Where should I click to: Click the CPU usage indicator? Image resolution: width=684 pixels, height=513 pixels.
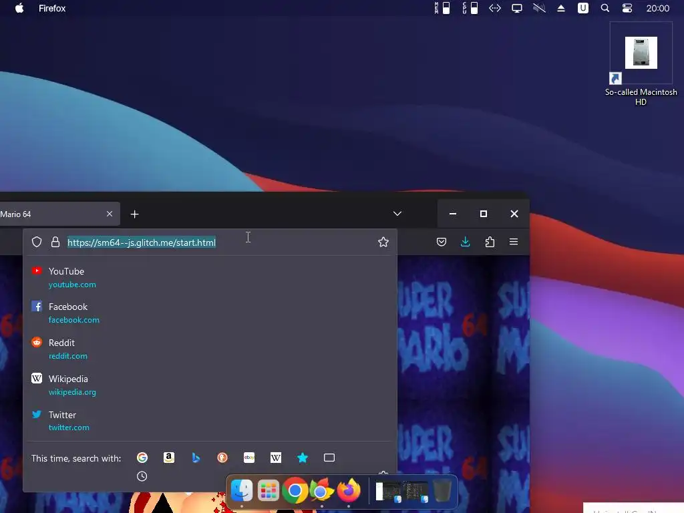coord(470,8)
